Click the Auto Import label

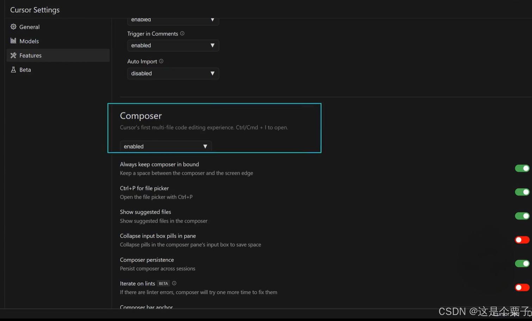pyautogui.click(x=142, y=62)
